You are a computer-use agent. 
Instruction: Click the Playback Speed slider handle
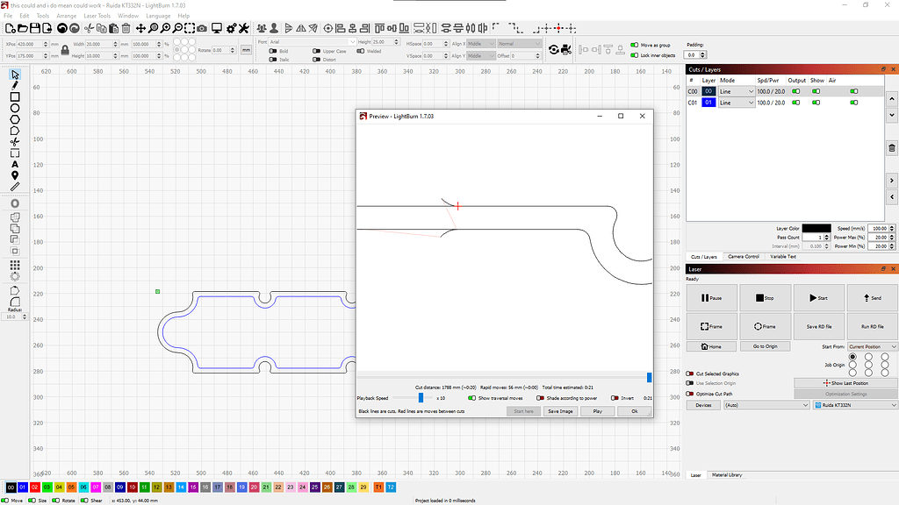421,398
